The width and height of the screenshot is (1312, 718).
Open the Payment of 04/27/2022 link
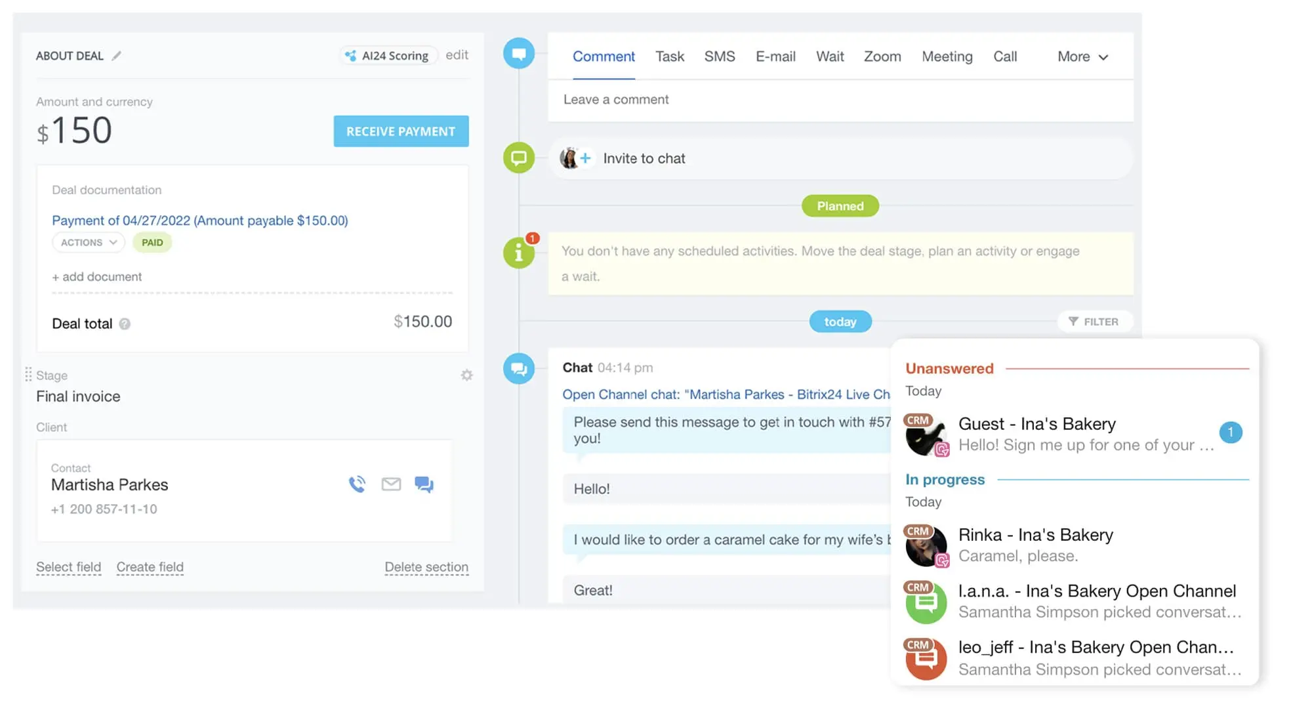pos(199,221)
